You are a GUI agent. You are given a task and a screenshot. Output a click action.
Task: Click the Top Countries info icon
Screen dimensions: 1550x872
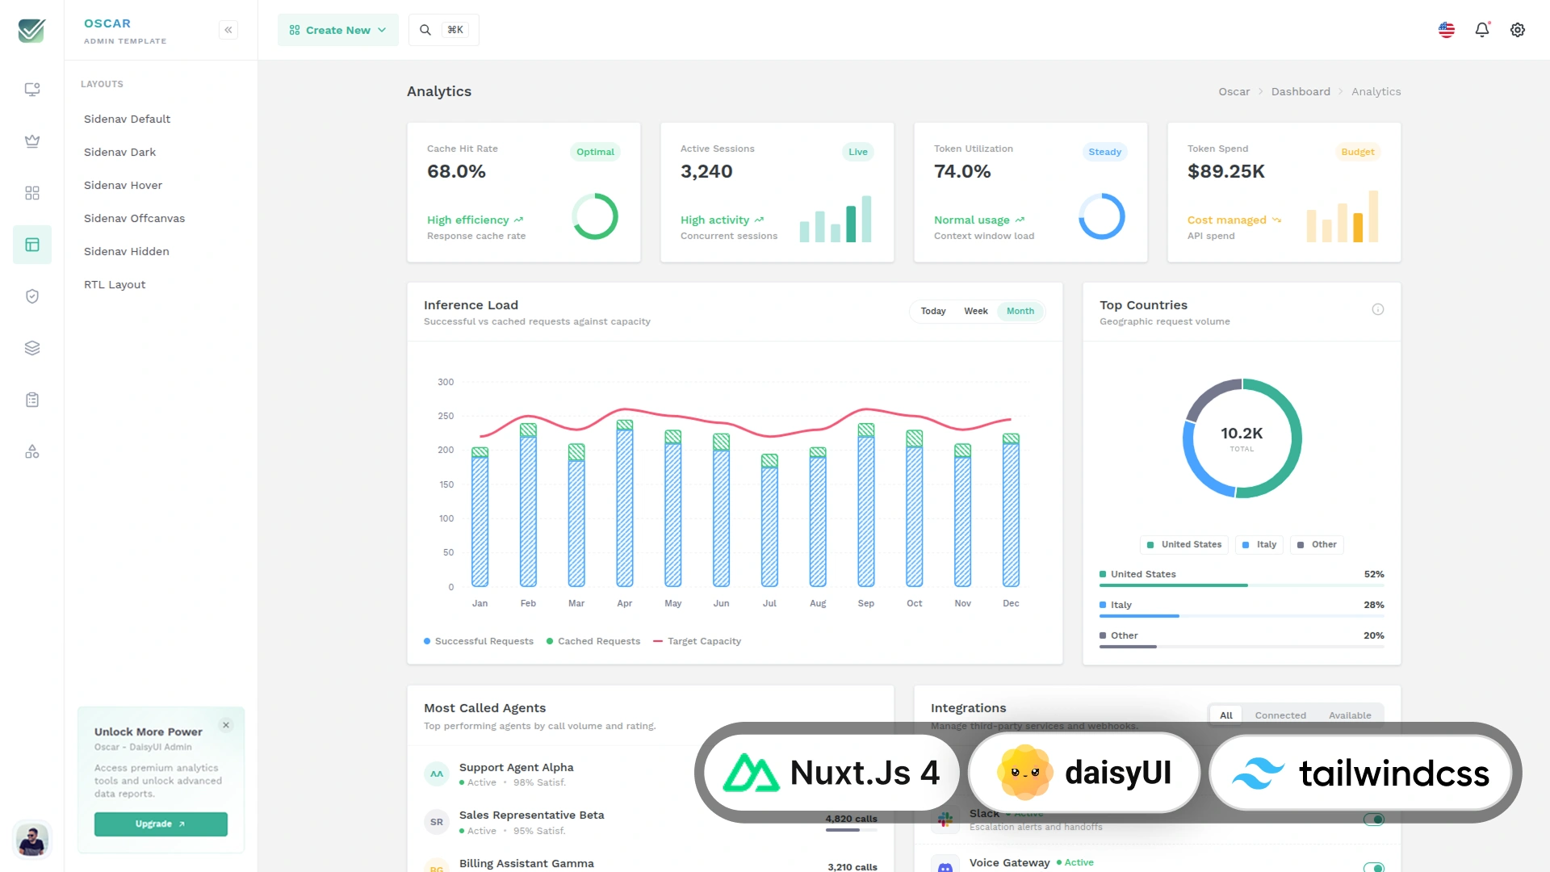coord(1378,309)
